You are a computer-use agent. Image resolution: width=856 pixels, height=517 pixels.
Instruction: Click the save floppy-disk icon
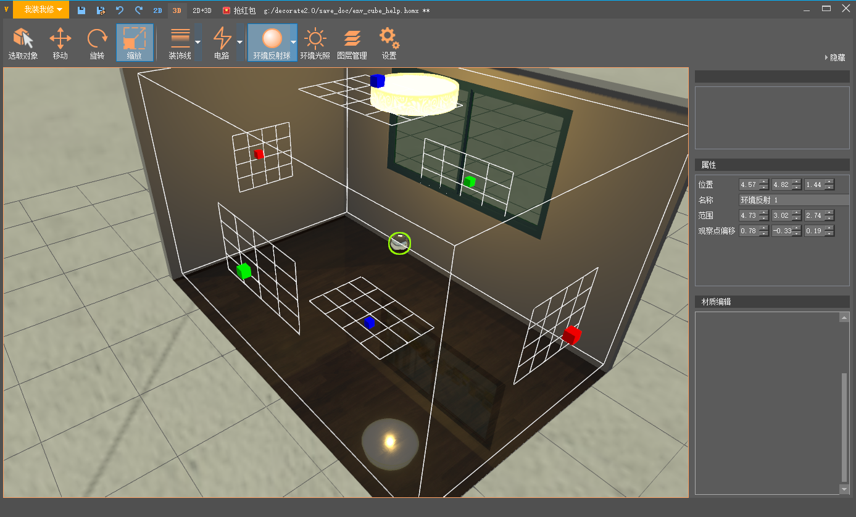pyautogui.click(x=81, y=10)
